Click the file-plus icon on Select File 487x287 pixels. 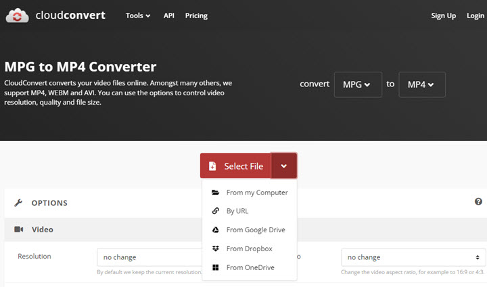click(212, 166)
